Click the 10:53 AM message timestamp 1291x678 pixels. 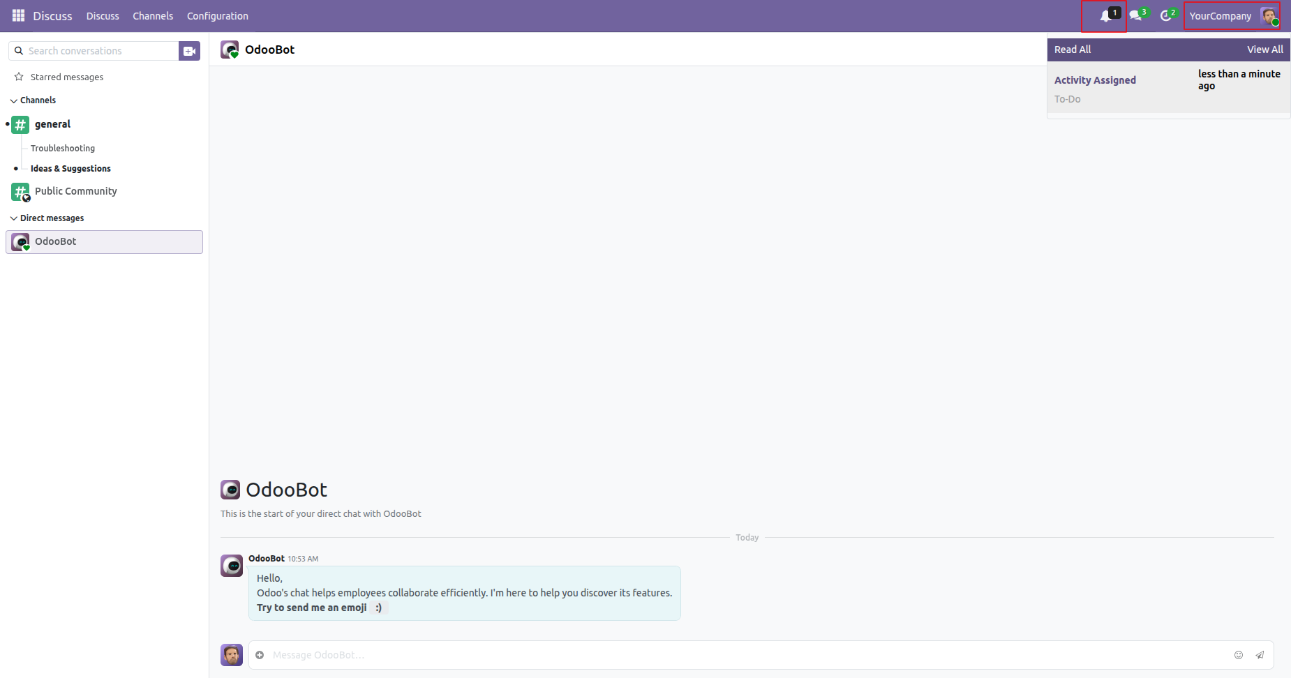click(303, 559)
